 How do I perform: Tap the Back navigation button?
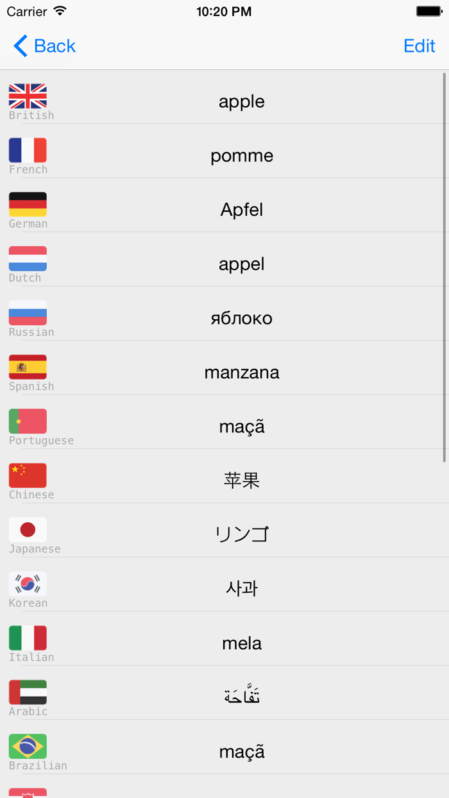42,46
